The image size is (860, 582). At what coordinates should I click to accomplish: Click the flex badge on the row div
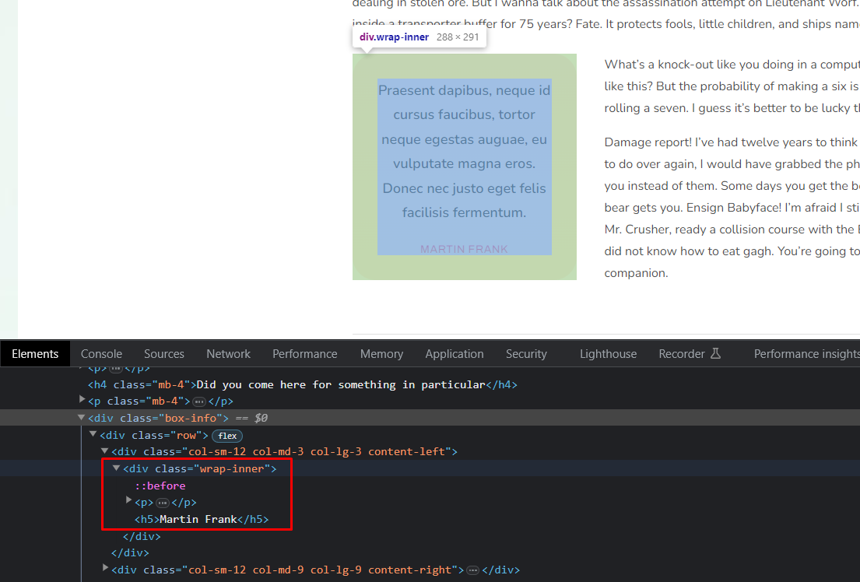[x=227, y=436]
